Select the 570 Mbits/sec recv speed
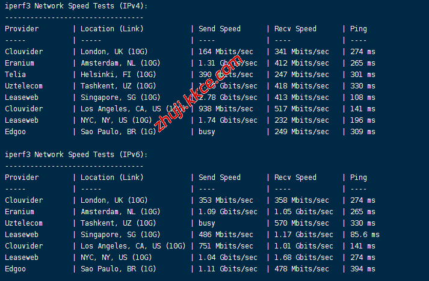Viewport: 429px width, 281px height. (x=301, y=223)
